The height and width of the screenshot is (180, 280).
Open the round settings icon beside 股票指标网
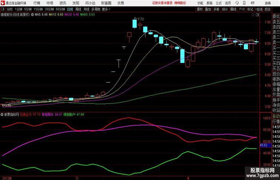pos(2,115)
